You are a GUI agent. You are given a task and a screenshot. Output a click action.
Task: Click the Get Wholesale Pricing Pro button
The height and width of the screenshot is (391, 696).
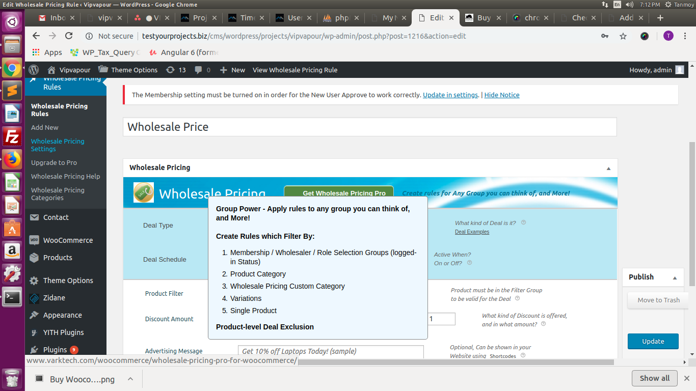pos(339,192)
